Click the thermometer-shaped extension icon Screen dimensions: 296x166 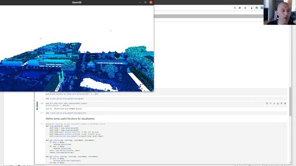pos(252,8)
